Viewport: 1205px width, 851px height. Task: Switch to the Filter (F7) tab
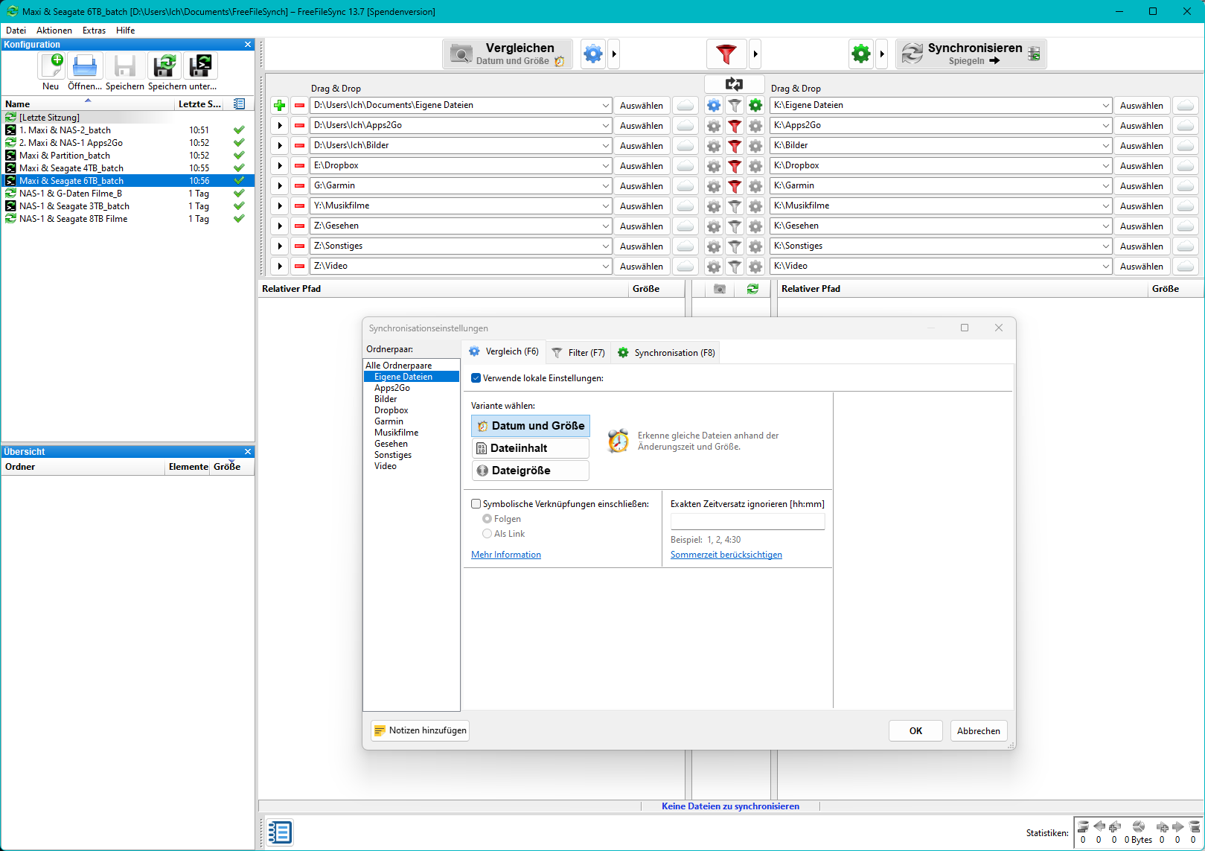pyautogui.click(x=578, y=353)
